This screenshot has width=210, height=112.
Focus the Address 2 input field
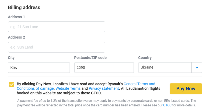57,47
